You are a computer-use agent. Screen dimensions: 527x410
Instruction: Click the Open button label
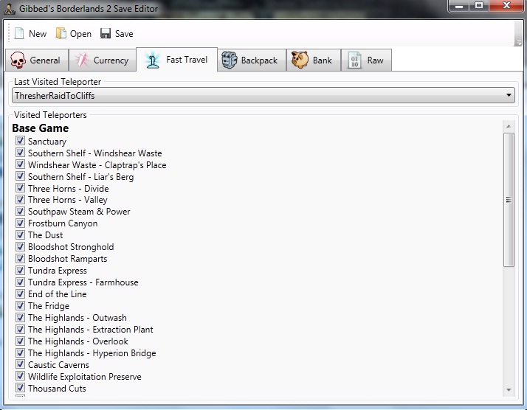point(80,34)
